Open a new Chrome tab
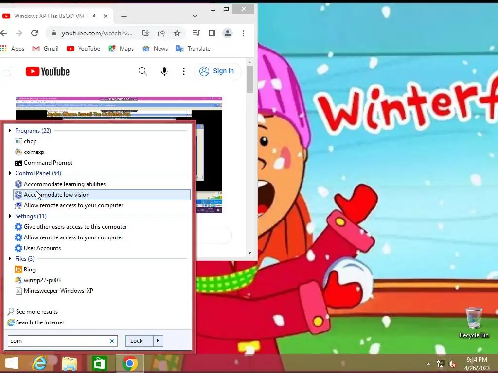This screenshot has width=498, height=373. pyautogui.click(x=124, y=16)
